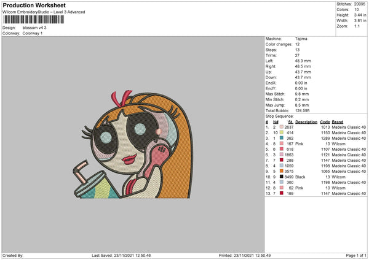The width and height of the screenshot is (369, 260).
Task: Click the 'Colorway 1' value
Action: tap(33, 33)
